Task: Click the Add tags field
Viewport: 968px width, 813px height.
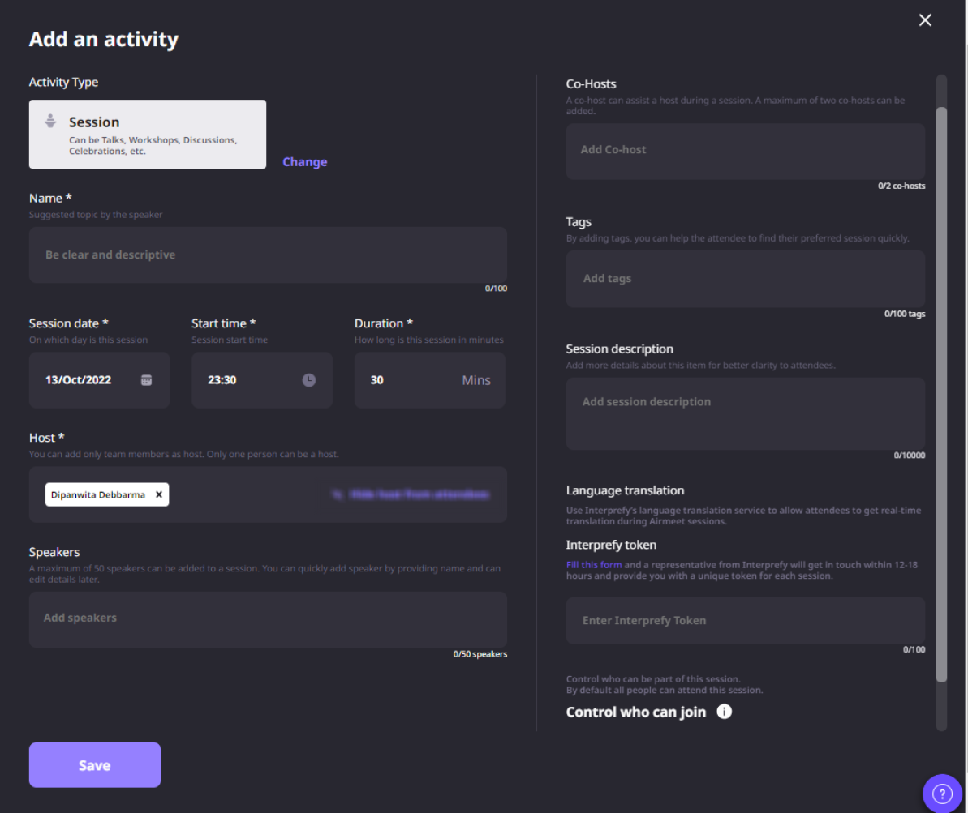Action: click(x=745, y=279)
